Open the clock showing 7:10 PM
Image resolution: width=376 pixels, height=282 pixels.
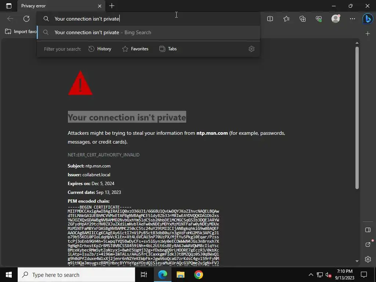point(344,275)
